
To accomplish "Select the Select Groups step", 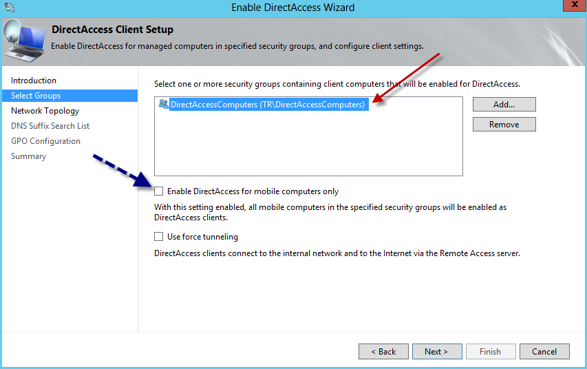I will pyautogui.click(x=36, y=96).
